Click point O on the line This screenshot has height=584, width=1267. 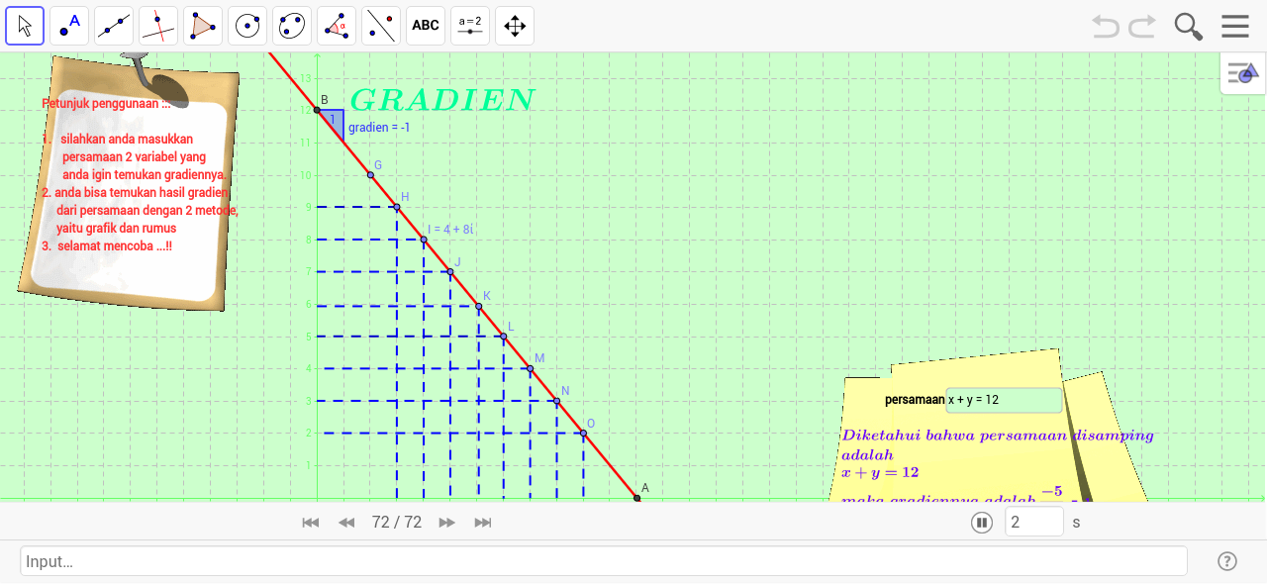[x=584, y=433]
